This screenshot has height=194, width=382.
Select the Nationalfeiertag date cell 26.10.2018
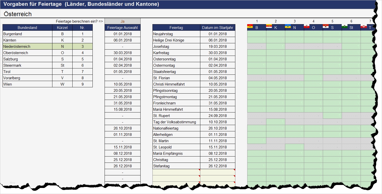217,128
